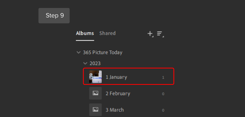The image size is (245, 117).
Task: Click the small arrow beside the plus icon
Action: click(x=153, y=36)
